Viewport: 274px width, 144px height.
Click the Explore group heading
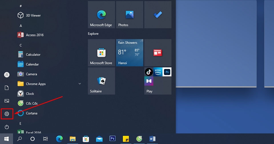point(93,34)
